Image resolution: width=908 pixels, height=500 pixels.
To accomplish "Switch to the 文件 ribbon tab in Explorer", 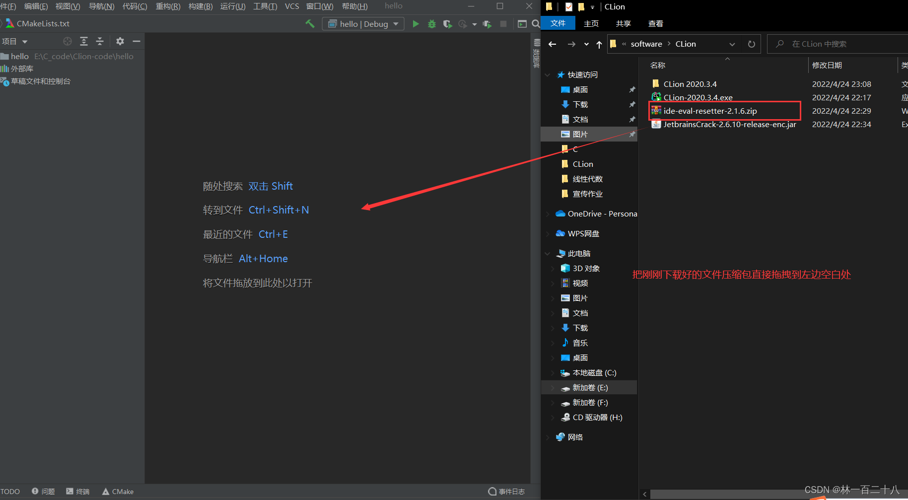I will [558, 23].
